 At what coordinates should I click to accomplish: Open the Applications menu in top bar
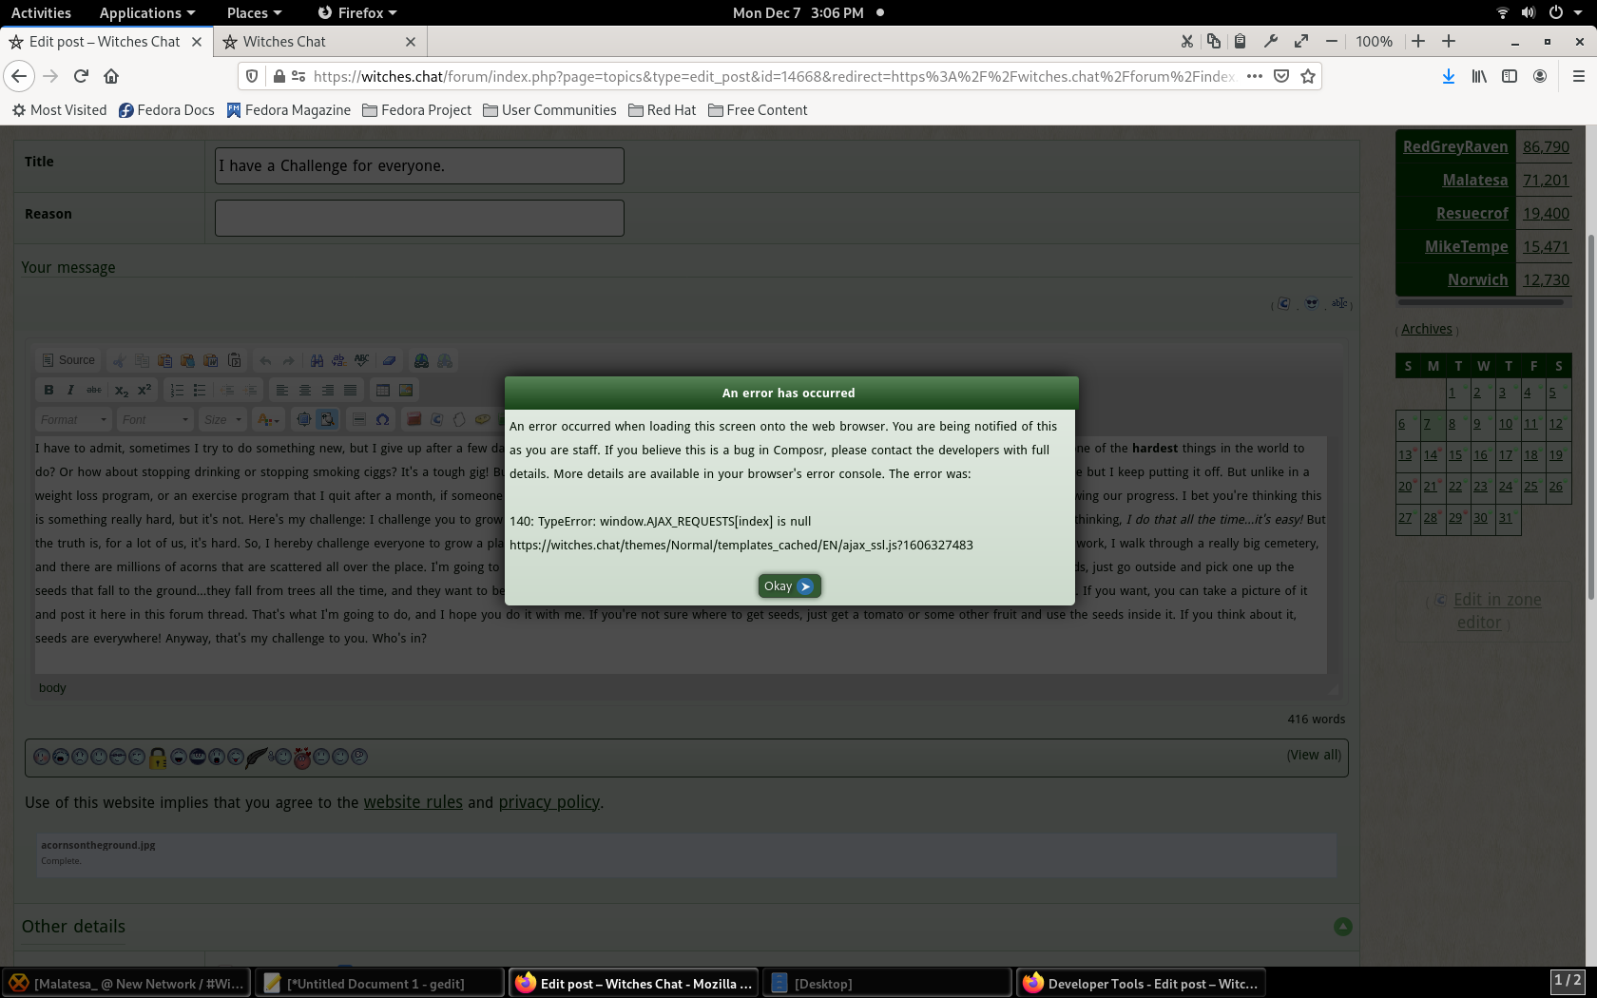click(146, 12)
